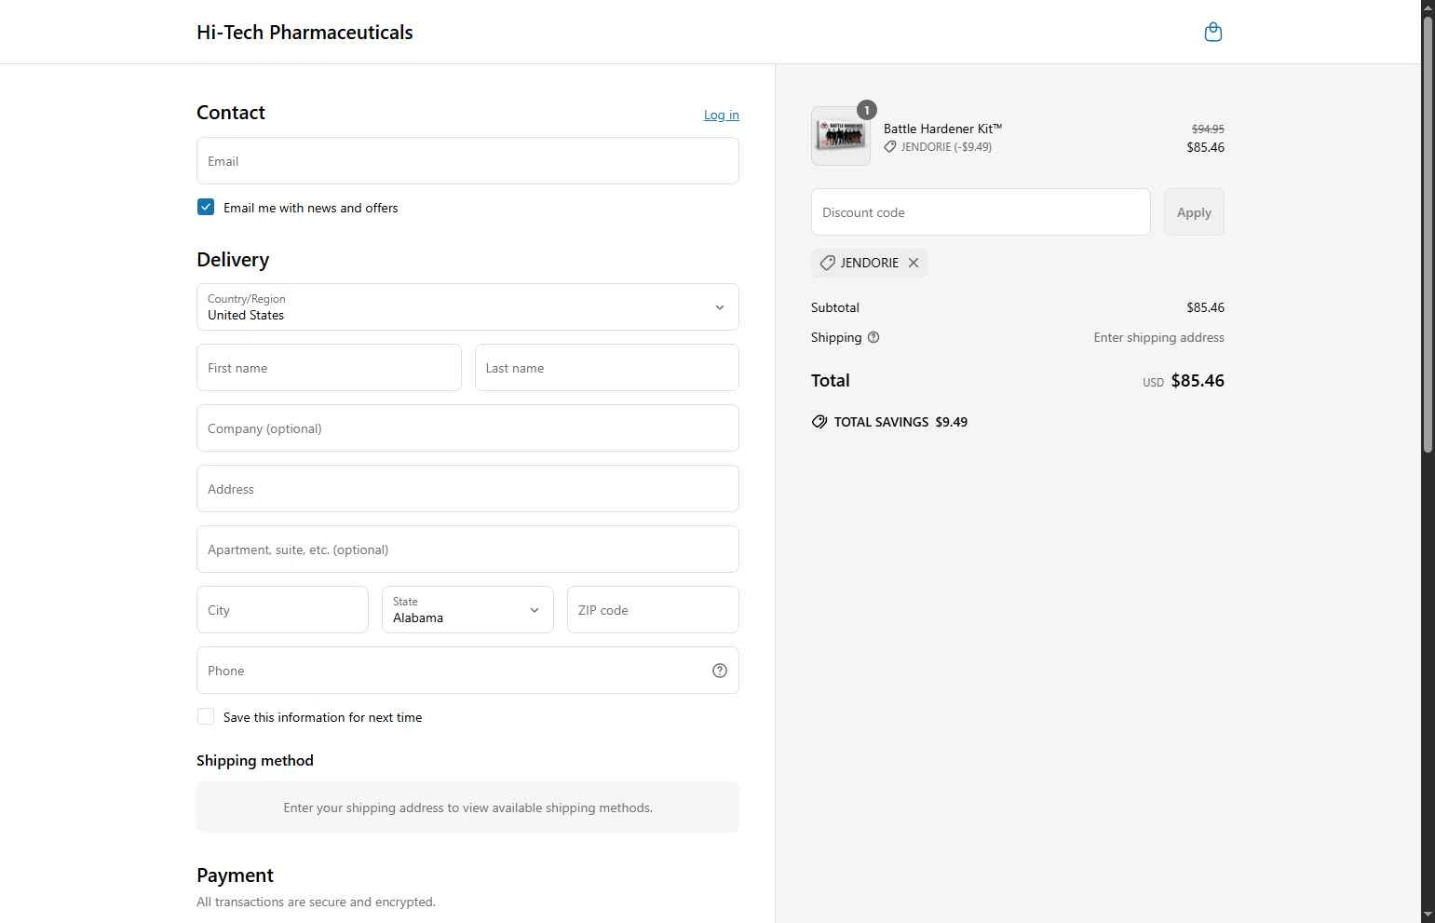This screenshot has width=1435, height=923.
Task: Click the scrollbar down arrow
Action: pyautogui.click(x=1428, y=915)
